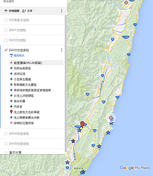
Task: Click the 分享 button
Action: click(27, 11)
